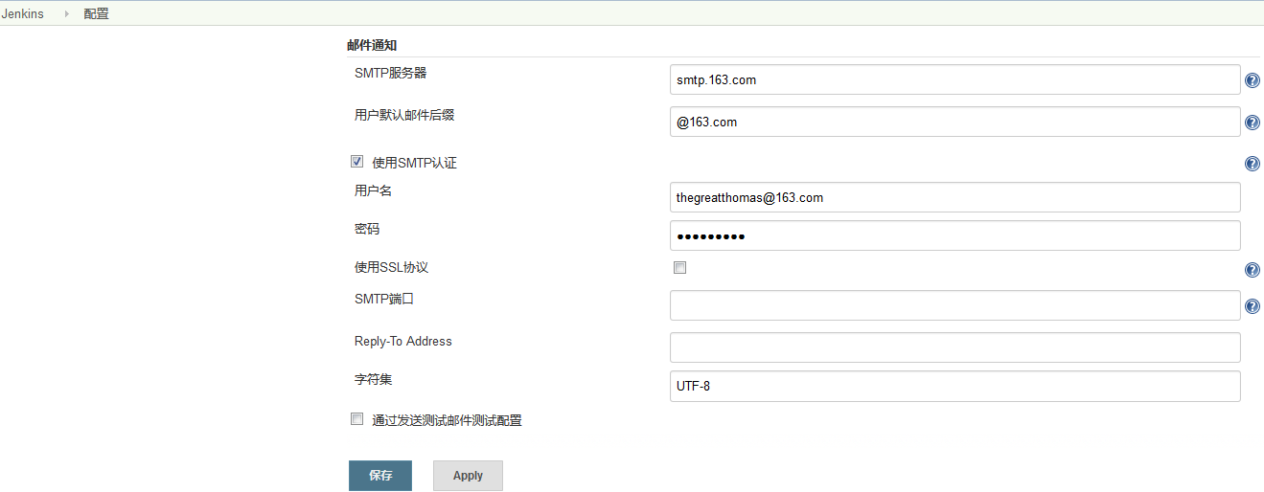Click the 保存 save button
The height and width of the screenshot is (492, 1264).
tap(380, 476)
